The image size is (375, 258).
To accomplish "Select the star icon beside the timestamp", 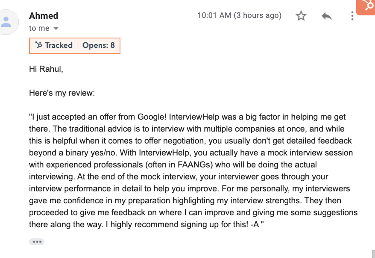I will [x=301, y=15].
